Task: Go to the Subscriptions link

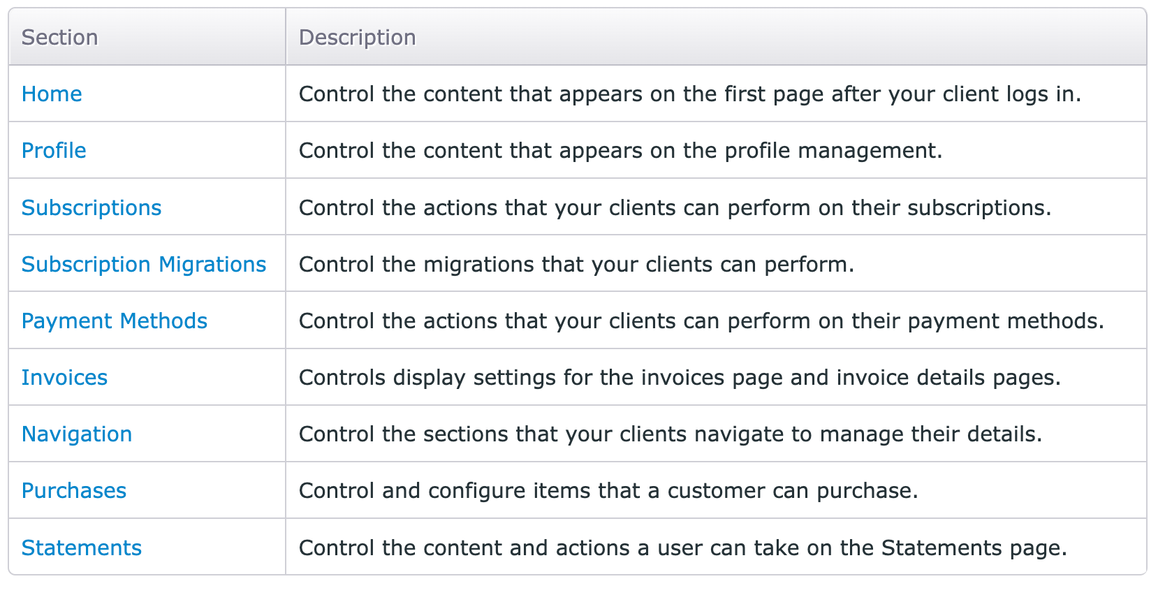Action: tap(91, 207)
